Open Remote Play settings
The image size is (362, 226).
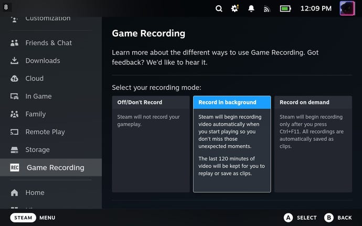(x=45, y=132)
